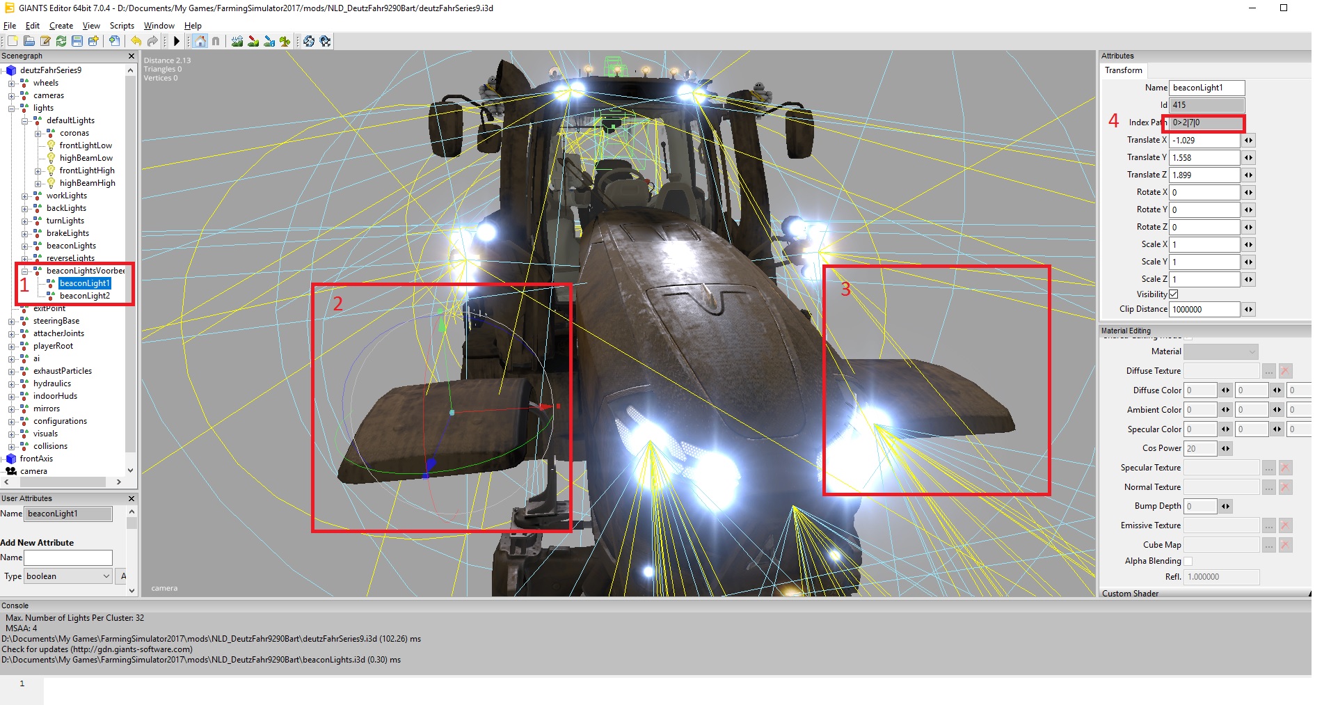Adjust Rotate Y with slider arrows

click(1248, 209)
